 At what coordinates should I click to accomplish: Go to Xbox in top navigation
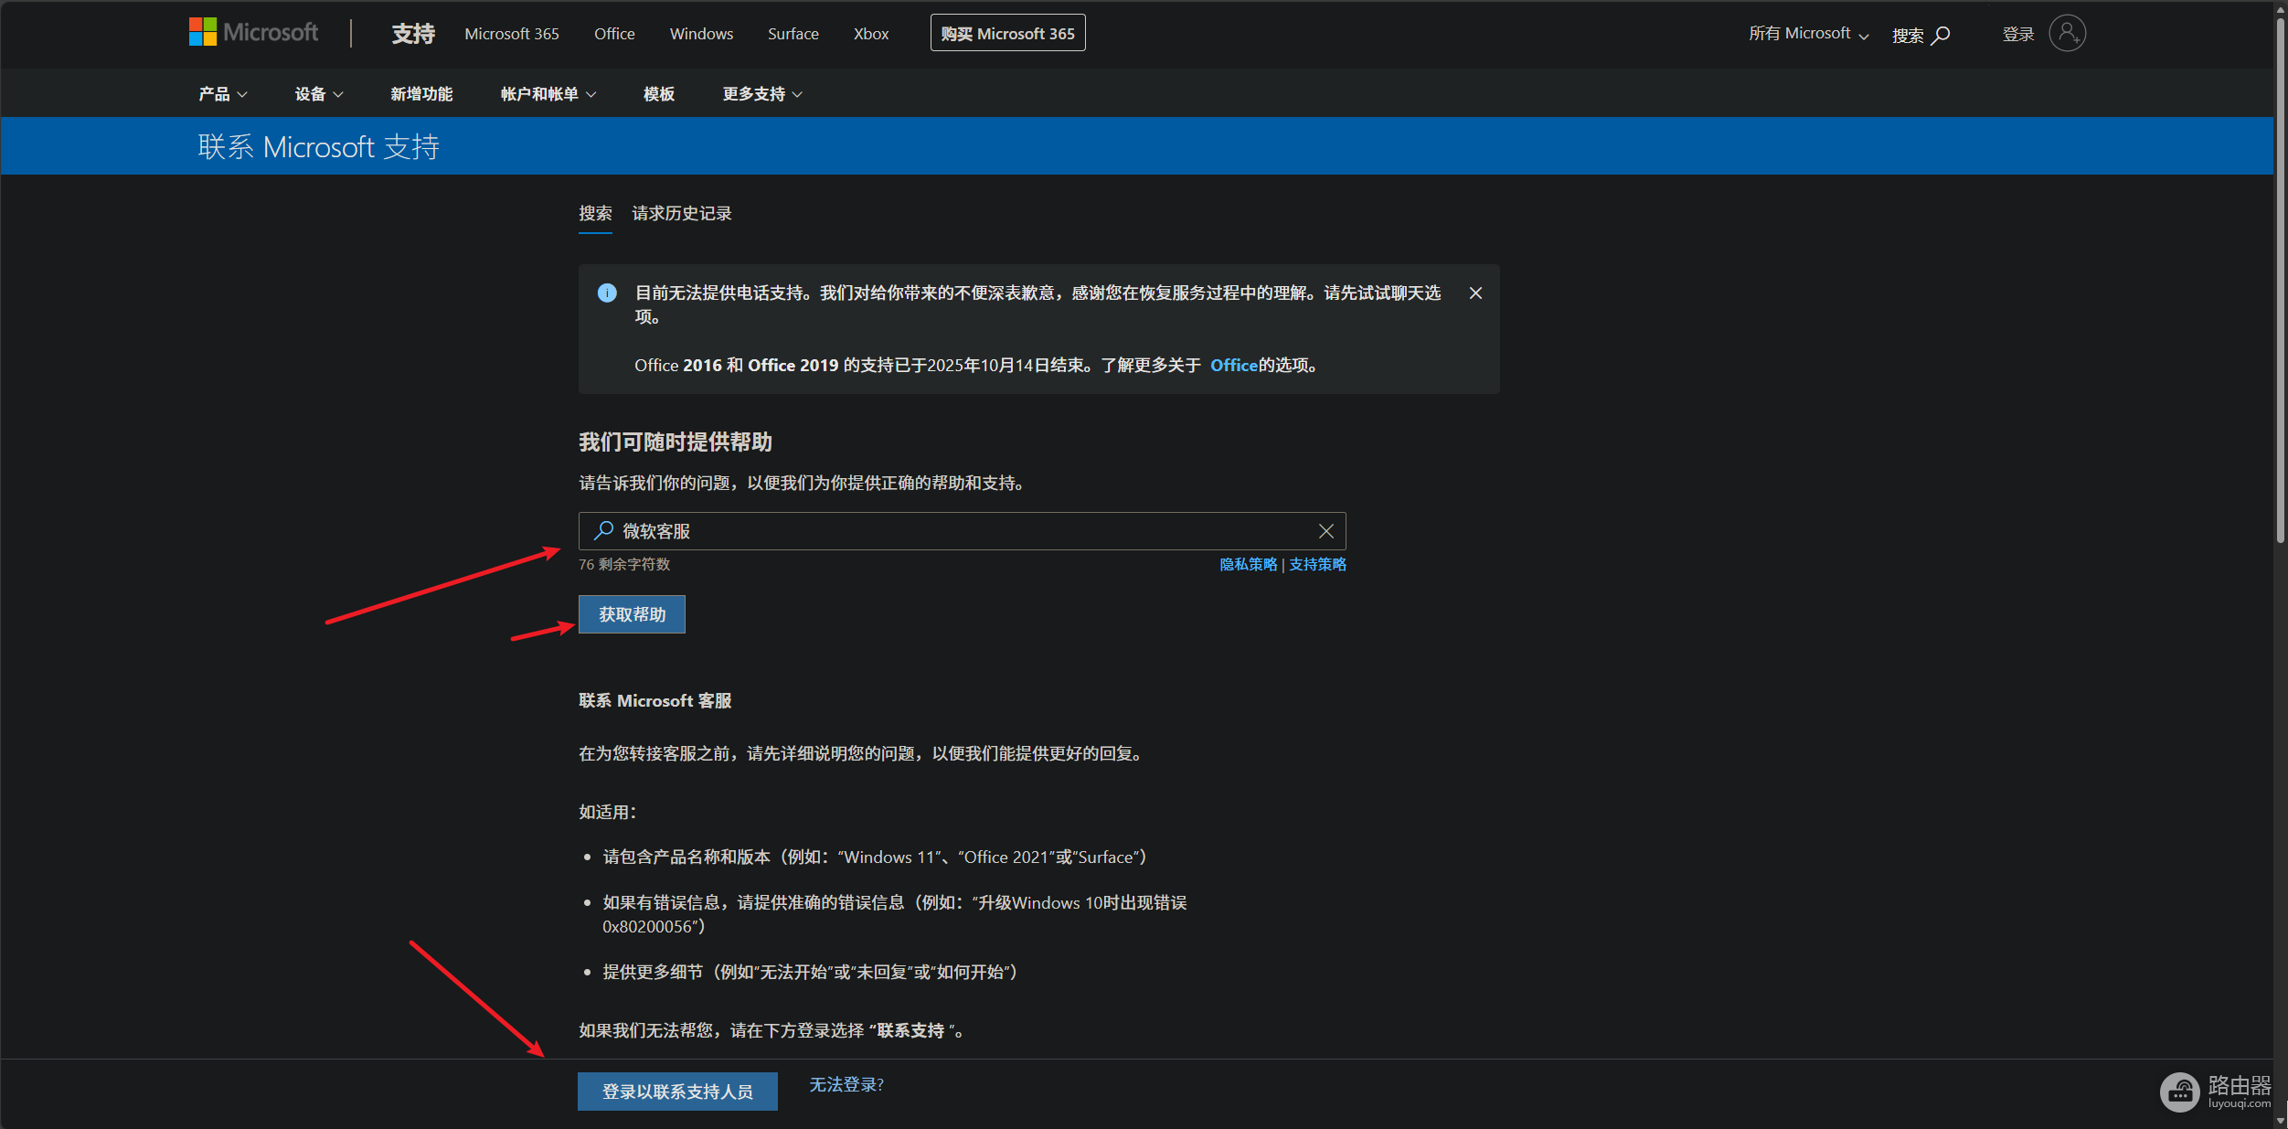click(871, 34)
